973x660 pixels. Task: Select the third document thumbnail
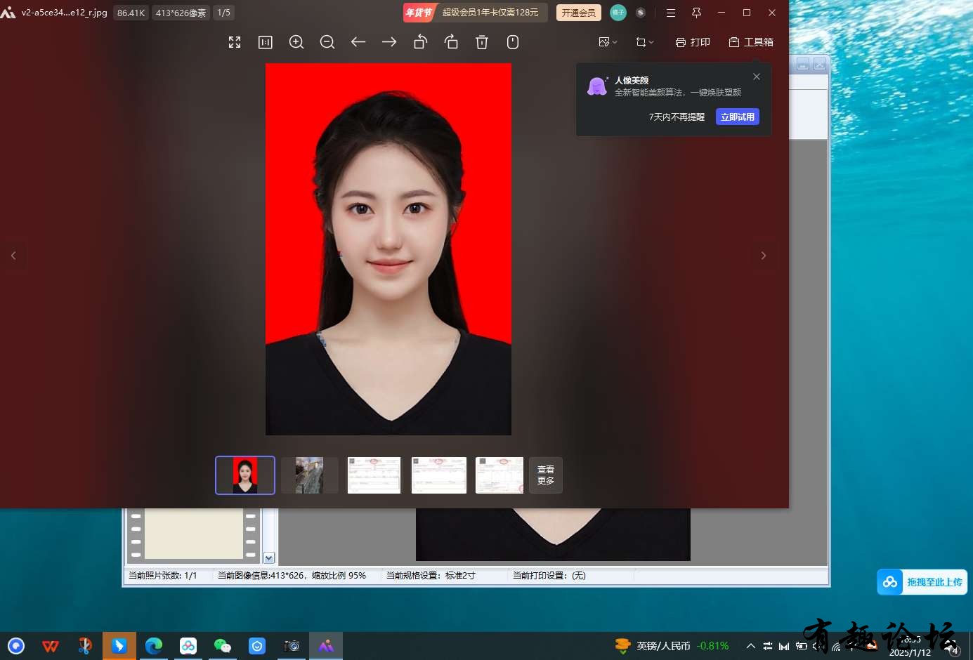tap(374, 475)
